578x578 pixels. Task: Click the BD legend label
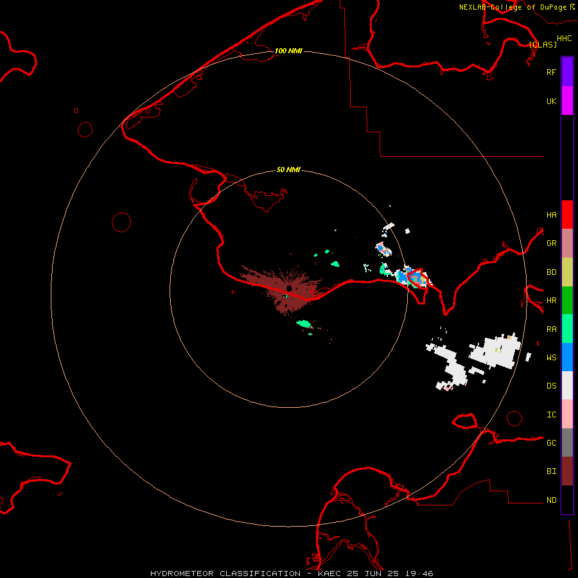pyautogui.click(x=551, y=272)
